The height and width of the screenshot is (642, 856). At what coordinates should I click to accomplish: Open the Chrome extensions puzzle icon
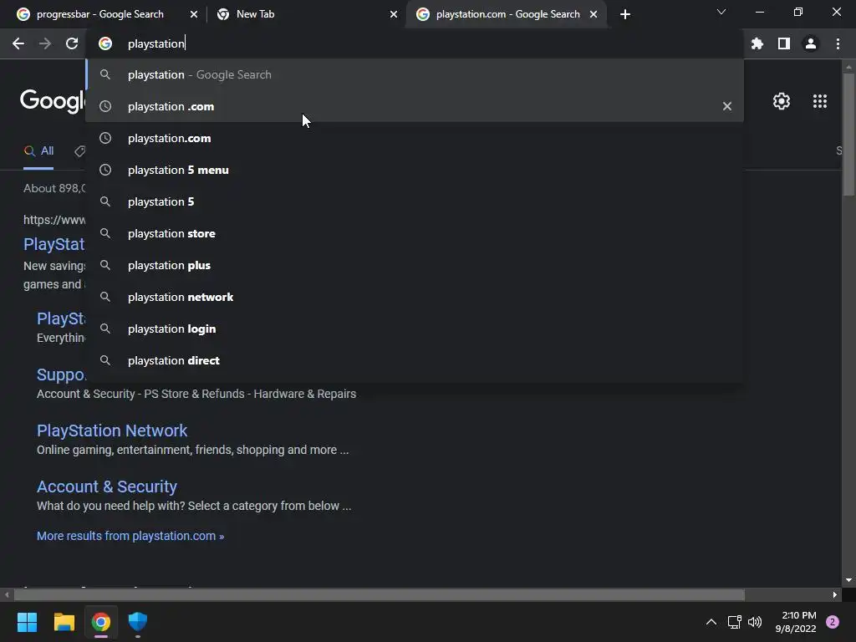pos(757,43)
